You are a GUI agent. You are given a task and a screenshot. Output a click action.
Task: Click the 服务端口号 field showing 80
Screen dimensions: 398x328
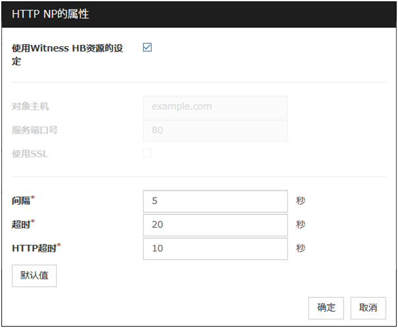[x=215, y=130]
